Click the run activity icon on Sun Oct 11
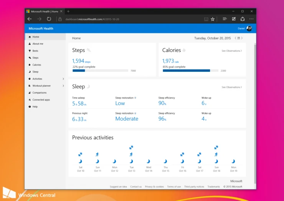Image resolution: width=284 pixels, height=201 pixels. pos(97,155)
